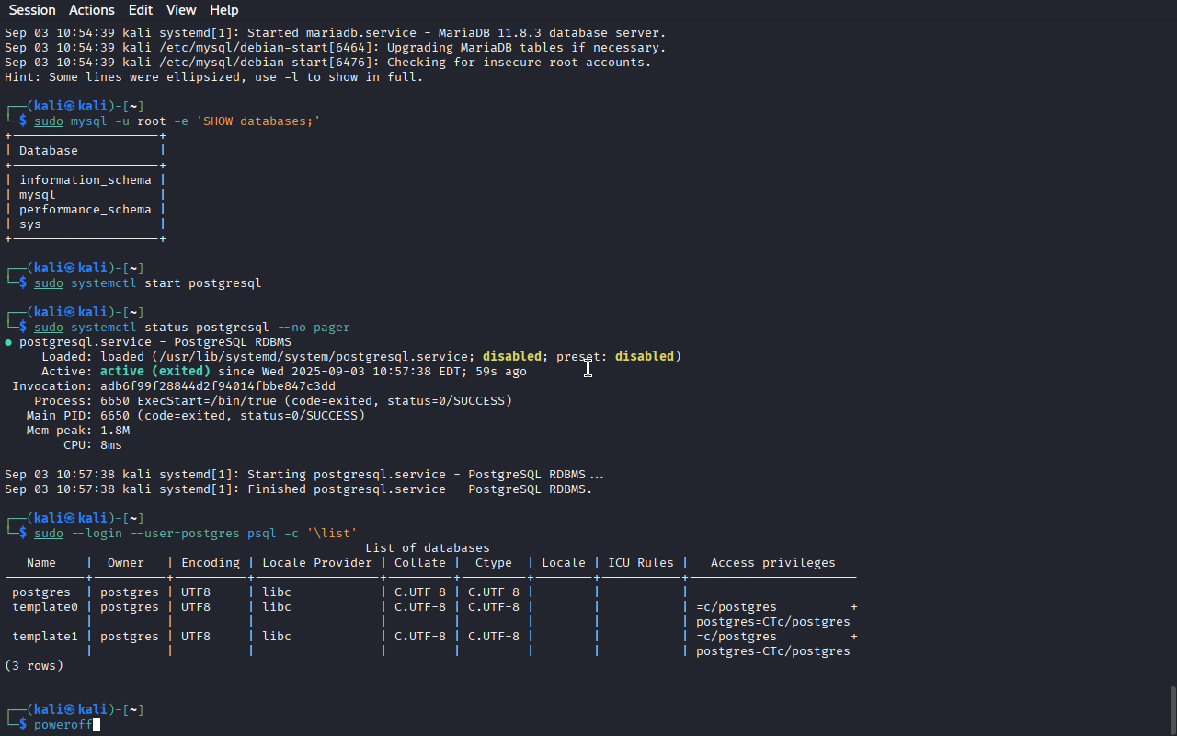Click the 'postgres' database name in the first table row
The height and width of the screenshot is (736, 1177).
pos(41,592)
